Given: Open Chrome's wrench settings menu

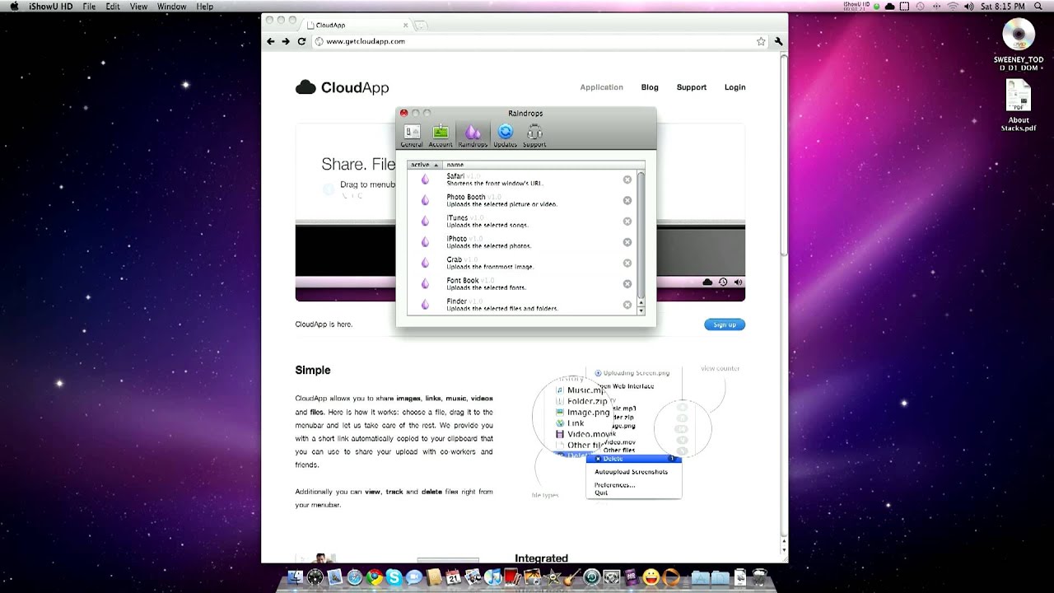Looking at the screenshot, I should point(778,41).
